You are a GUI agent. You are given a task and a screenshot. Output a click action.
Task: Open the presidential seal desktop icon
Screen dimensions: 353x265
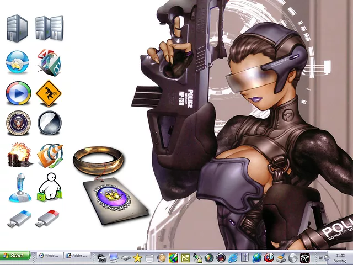coord(18,123)
